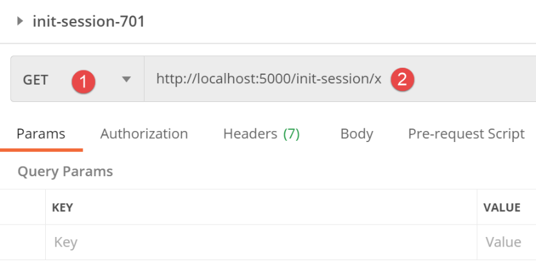Open the Authorization tab
536x266 pixels.
tap(144, 134)
